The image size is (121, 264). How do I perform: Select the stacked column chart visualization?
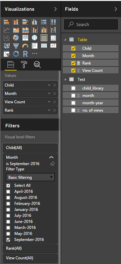coord(16,22)
